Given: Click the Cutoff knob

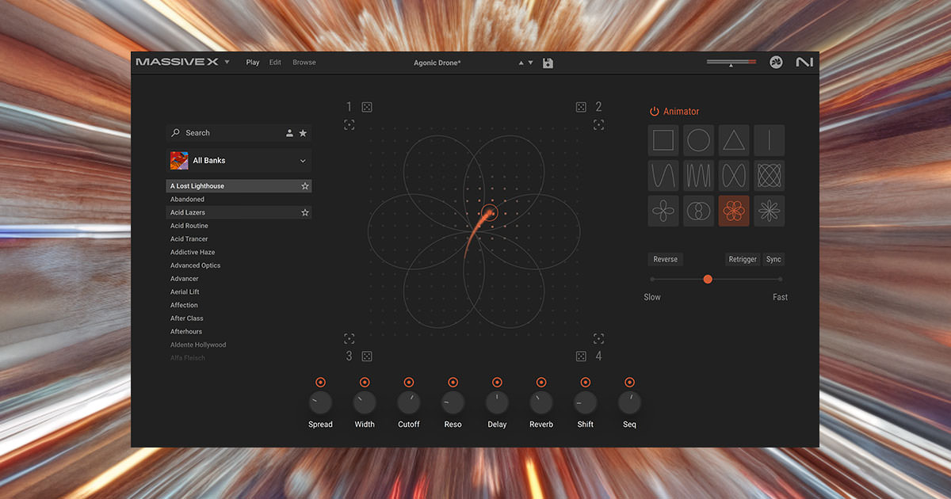Looking at the screenshot, I should [409, 402].
